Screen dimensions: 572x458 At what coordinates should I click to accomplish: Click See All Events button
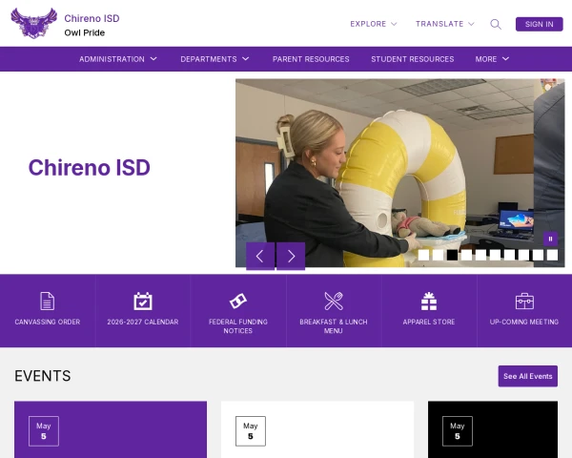(x=527, y=376)
